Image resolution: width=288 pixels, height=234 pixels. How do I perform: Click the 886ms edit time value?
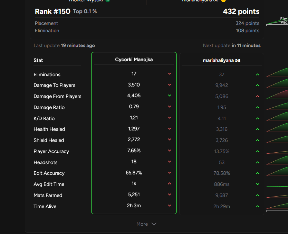[x=221, y=184]
